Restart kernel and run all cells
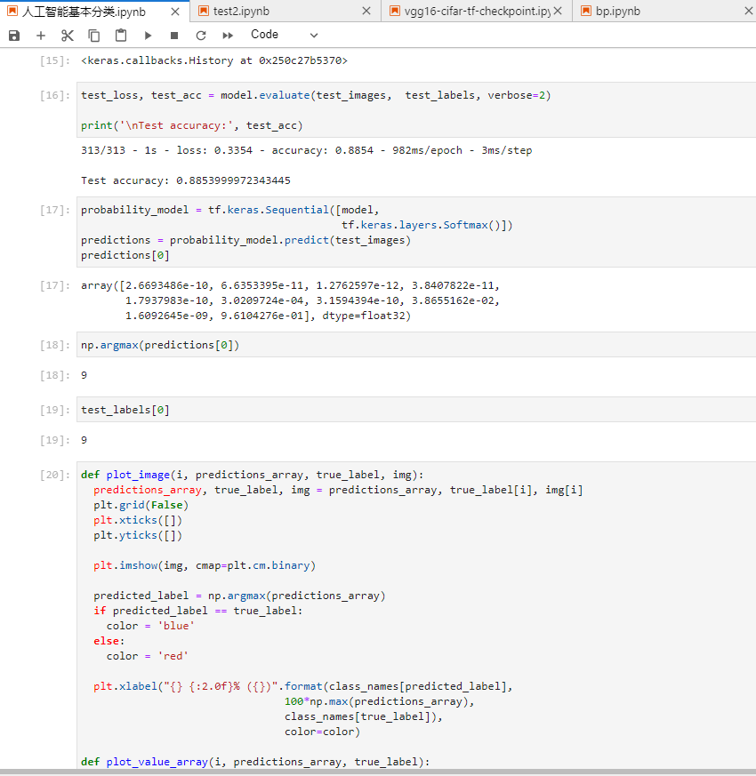Viewport: 756px width, 776px height. pos(228,36)
